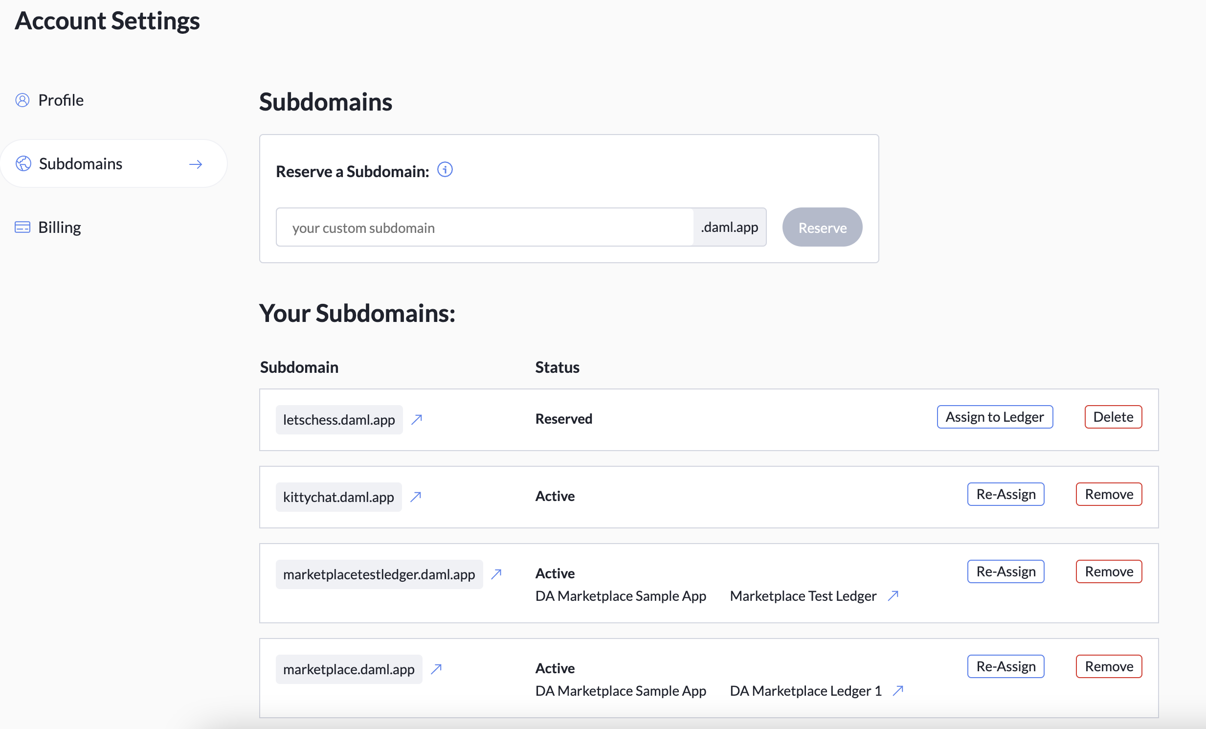The height and width of the screenshot is (729, 1206).
Task: Assign letschess.daml.app to a ledger
Action: coord(995,417)
